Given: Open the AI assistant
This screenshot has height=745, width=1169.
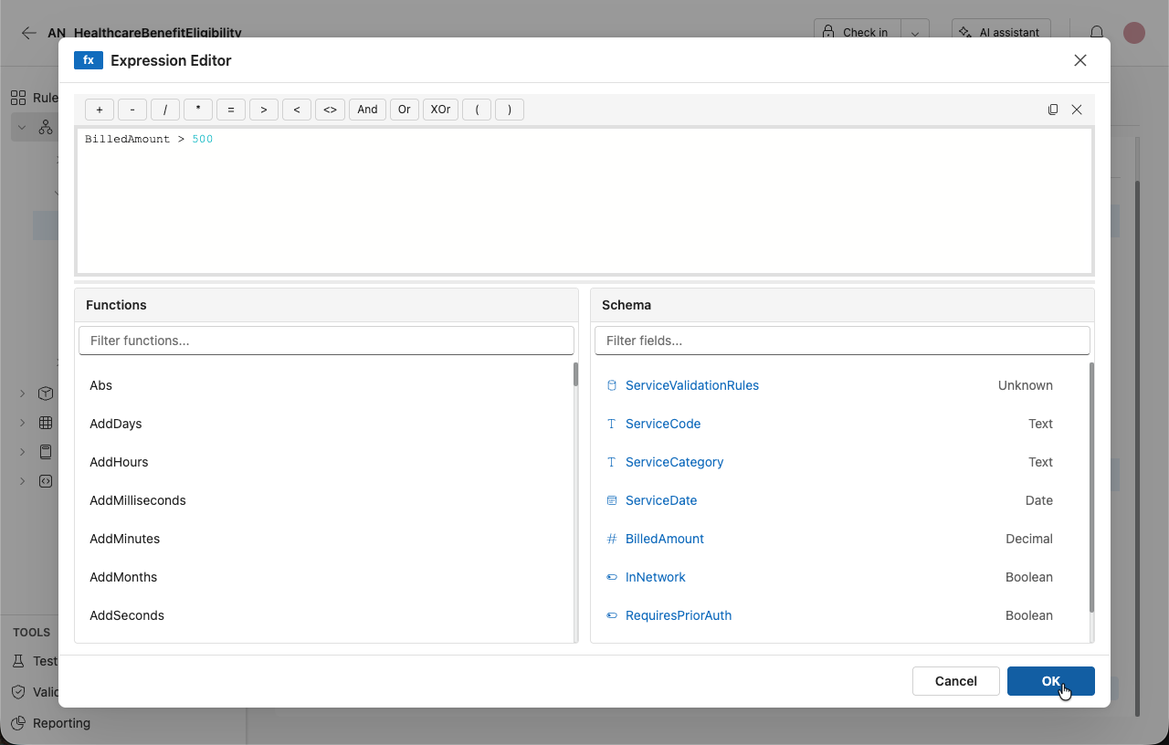Looking at the screenshot, I should click(x=1001, y=33).
